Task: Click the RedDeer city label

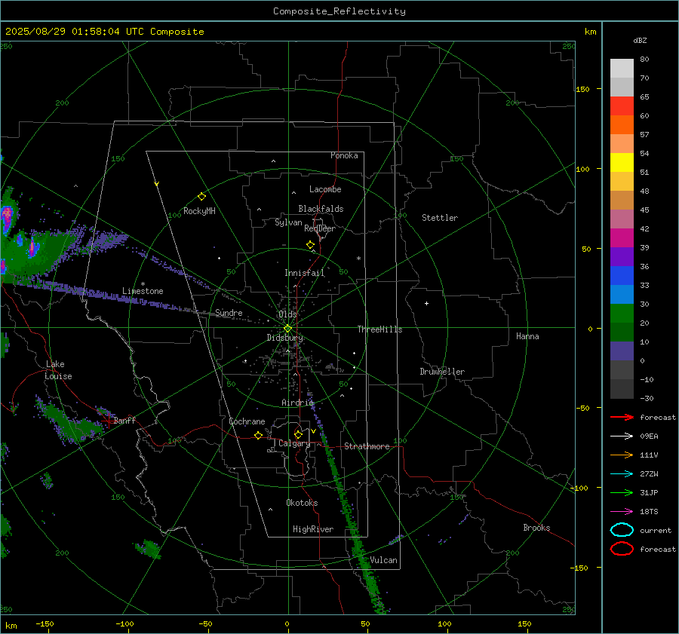Action: pos(320,228)
